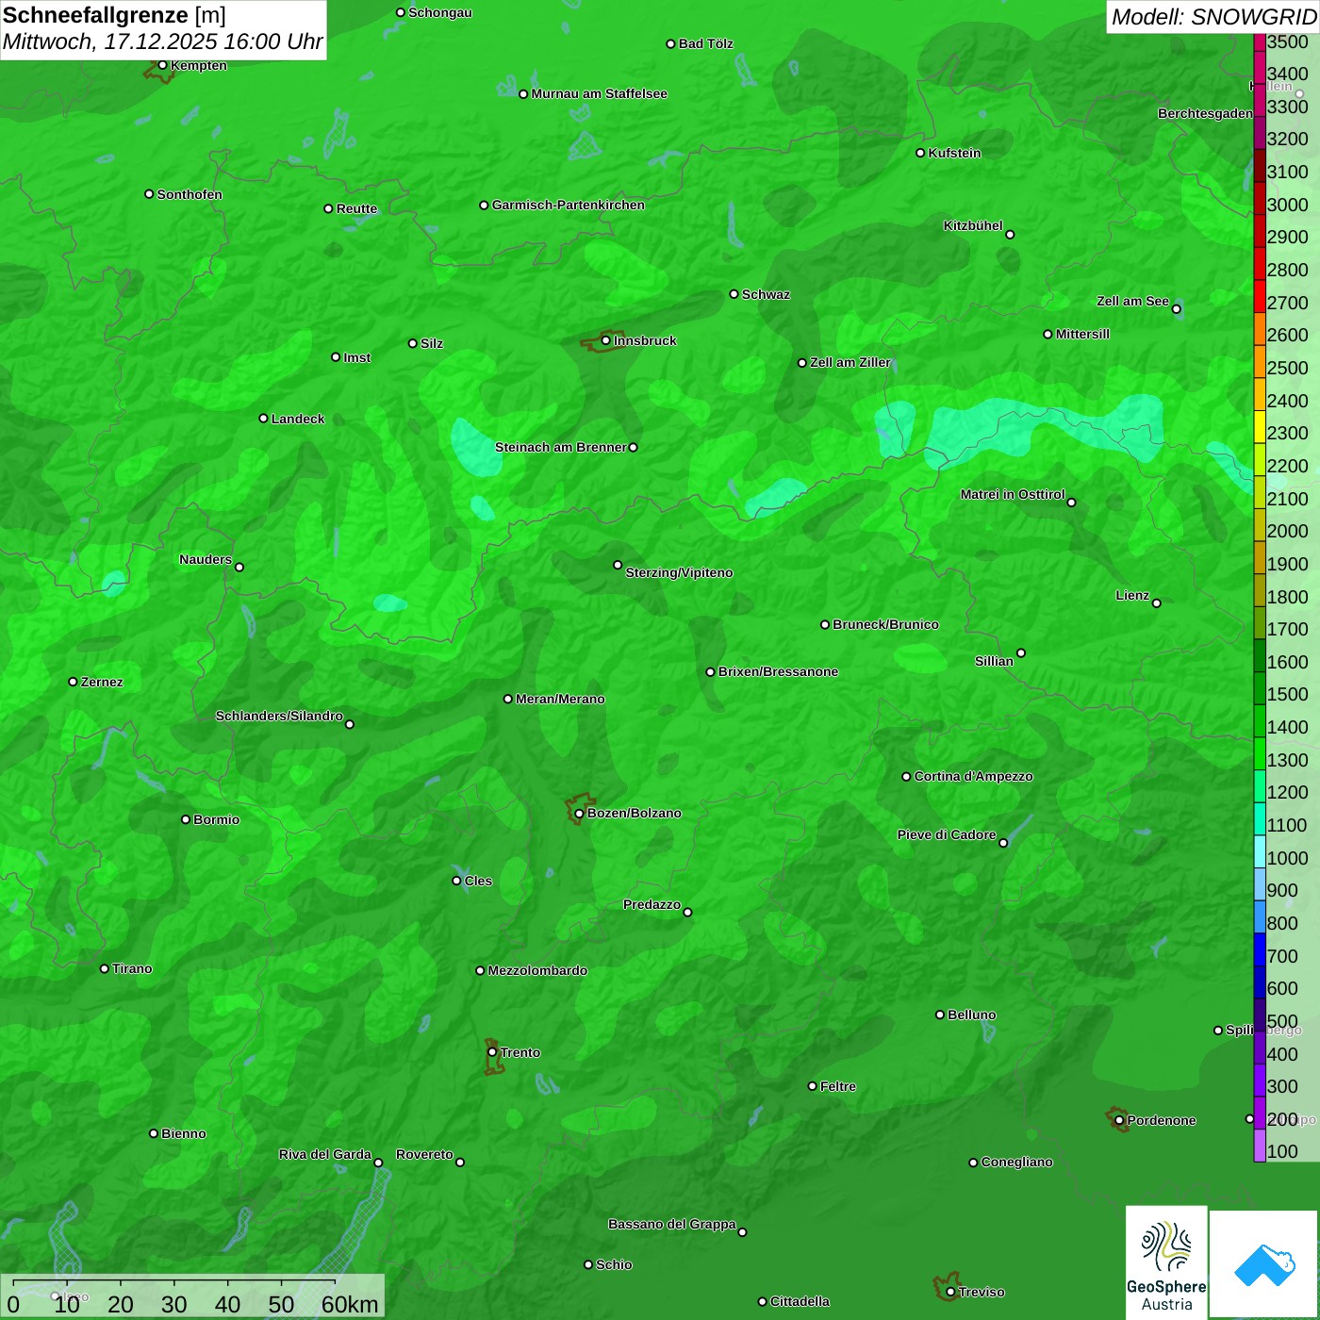Click the Kitzbühel label
This screenshot has width=1320, height=1320.
973,225
